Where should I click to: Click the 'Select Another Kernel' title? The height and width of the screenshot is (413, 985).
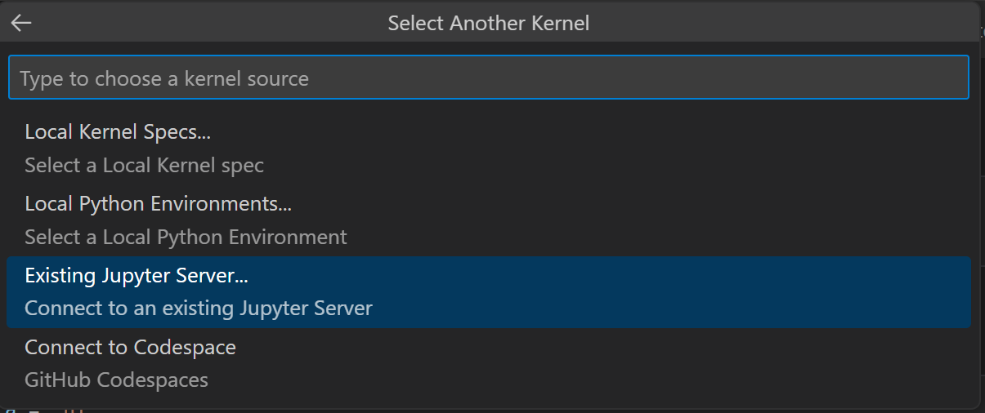(x=488, y=23)
